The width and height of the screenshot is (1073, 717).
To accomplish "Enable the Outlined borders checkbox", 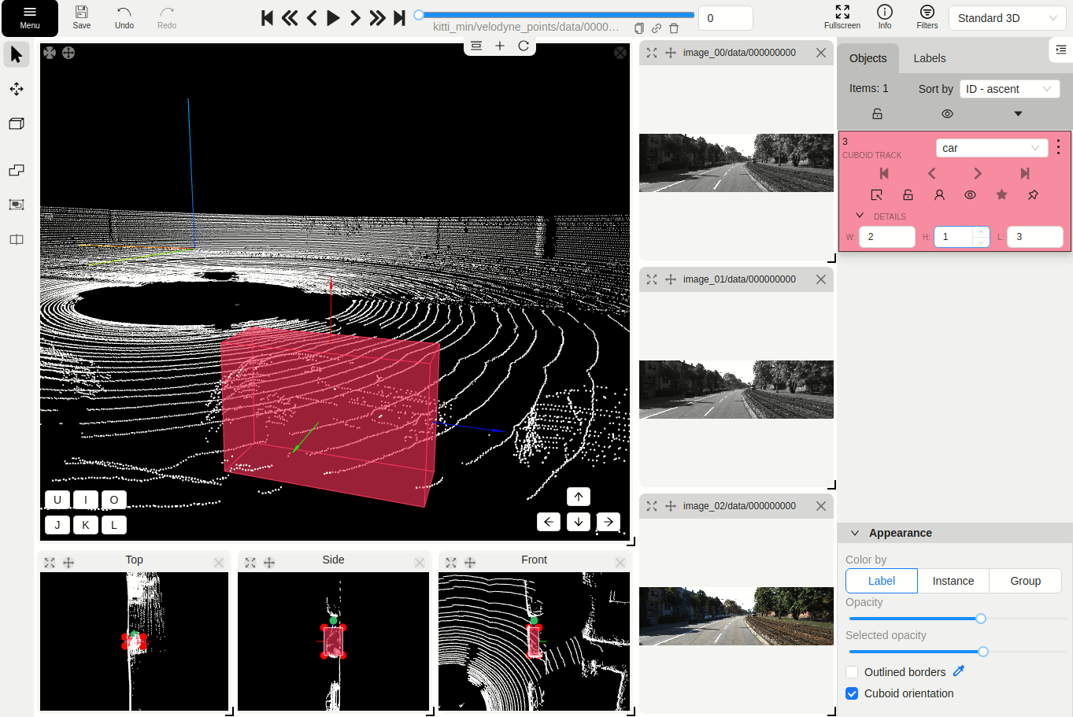I will [x=852, y=672].
